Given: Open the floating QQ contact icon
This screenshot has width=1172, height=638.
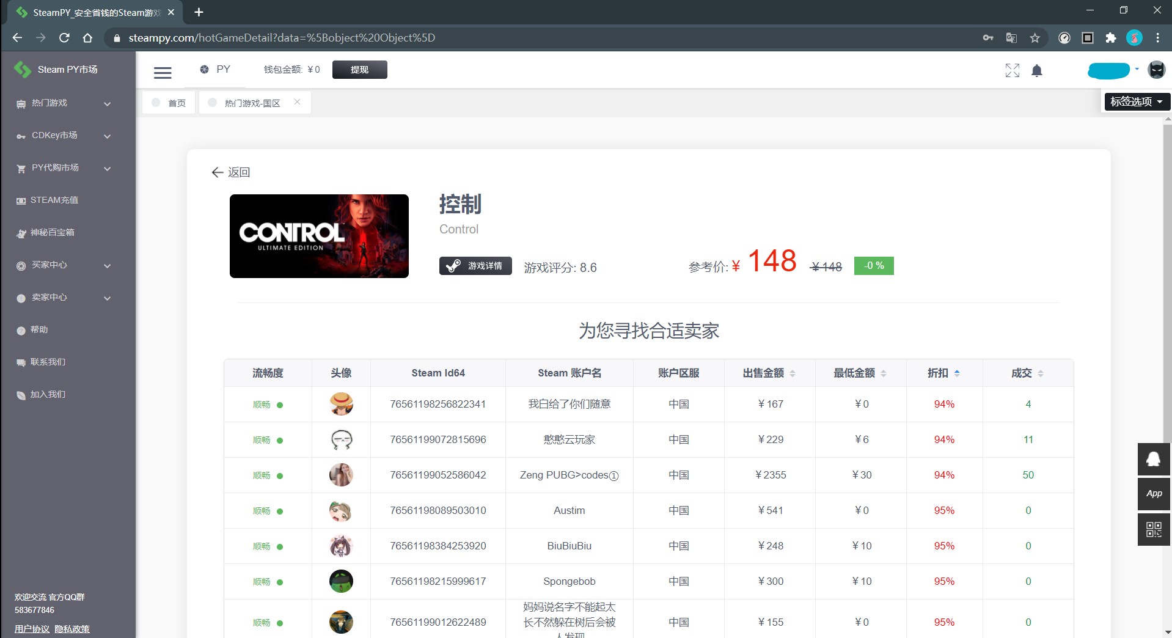Looking at the screenshot, I should click(1153, 459).
